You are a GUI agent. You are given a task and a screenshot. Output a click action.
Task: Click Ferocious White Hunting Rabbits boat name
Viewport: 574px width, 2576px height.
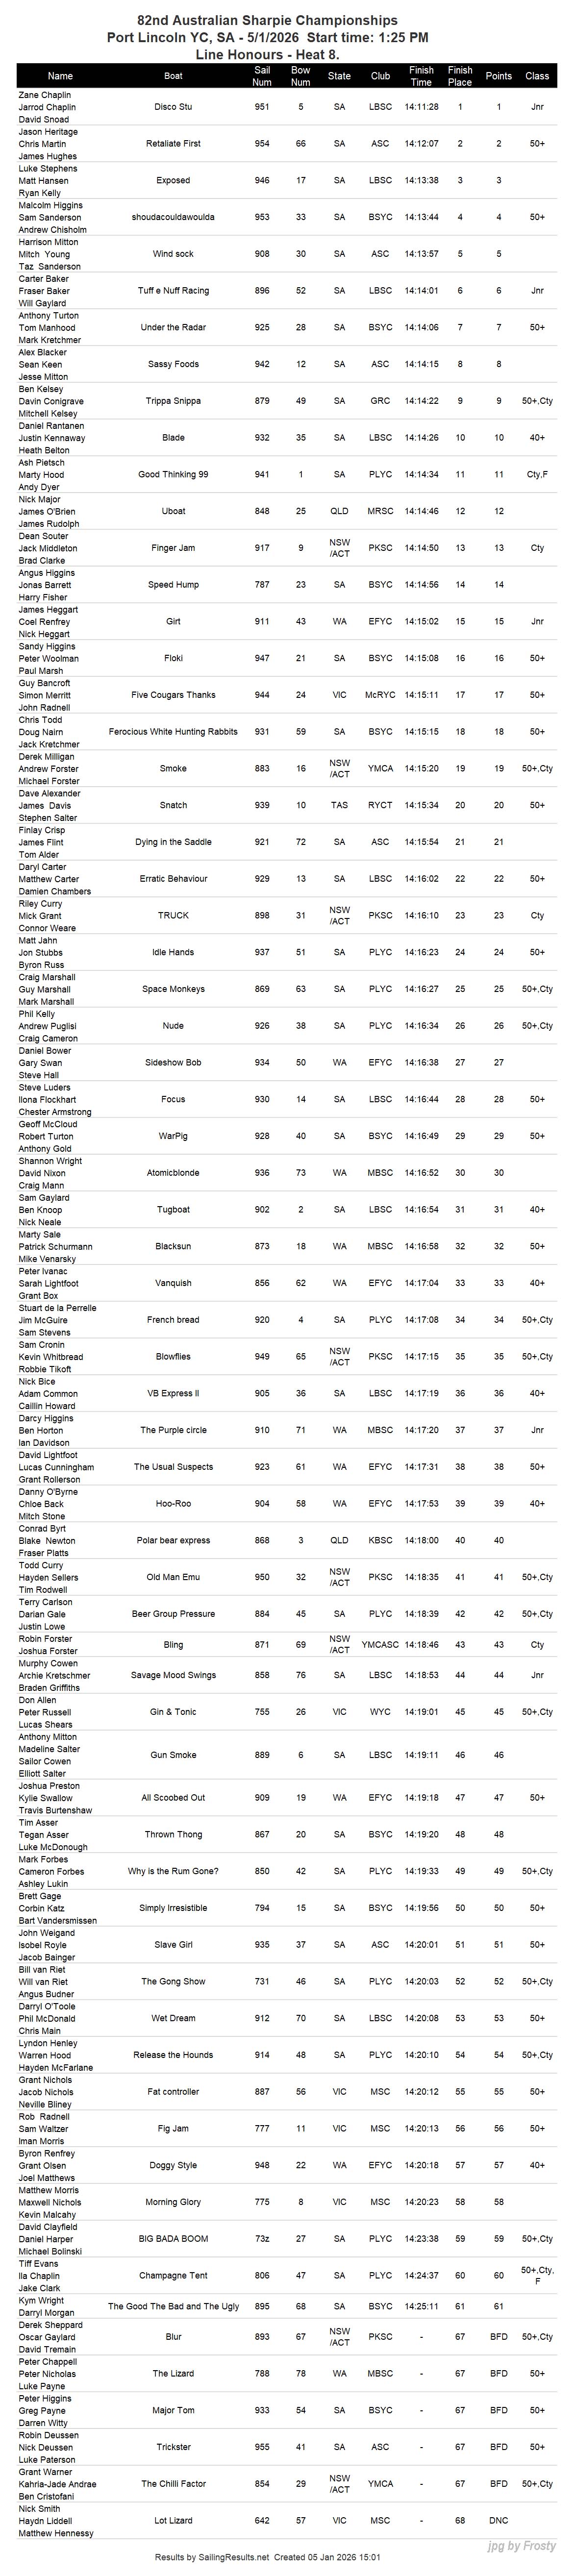click(173, 732)
